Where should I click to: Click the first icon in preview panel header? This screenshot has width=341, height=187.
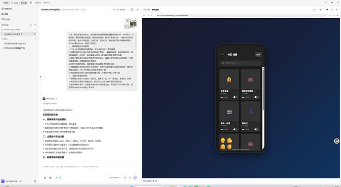pyautogui.click(x=145, y=10)
